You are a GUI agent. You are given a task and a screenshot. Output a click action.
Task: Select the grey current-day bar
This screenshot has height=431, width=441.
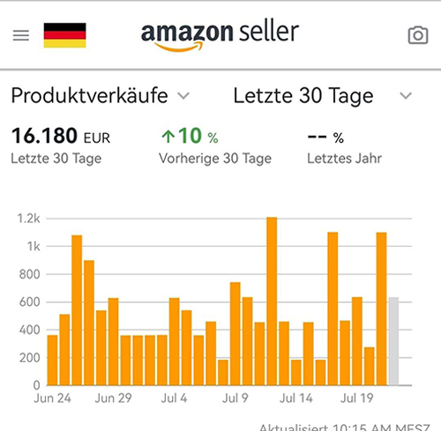(x=393, y=341)
